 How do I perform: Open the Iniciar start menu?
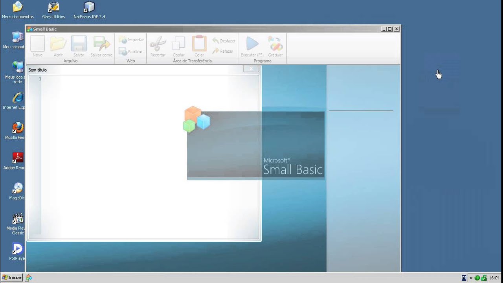pyautogui.click(x=12, y=277)
